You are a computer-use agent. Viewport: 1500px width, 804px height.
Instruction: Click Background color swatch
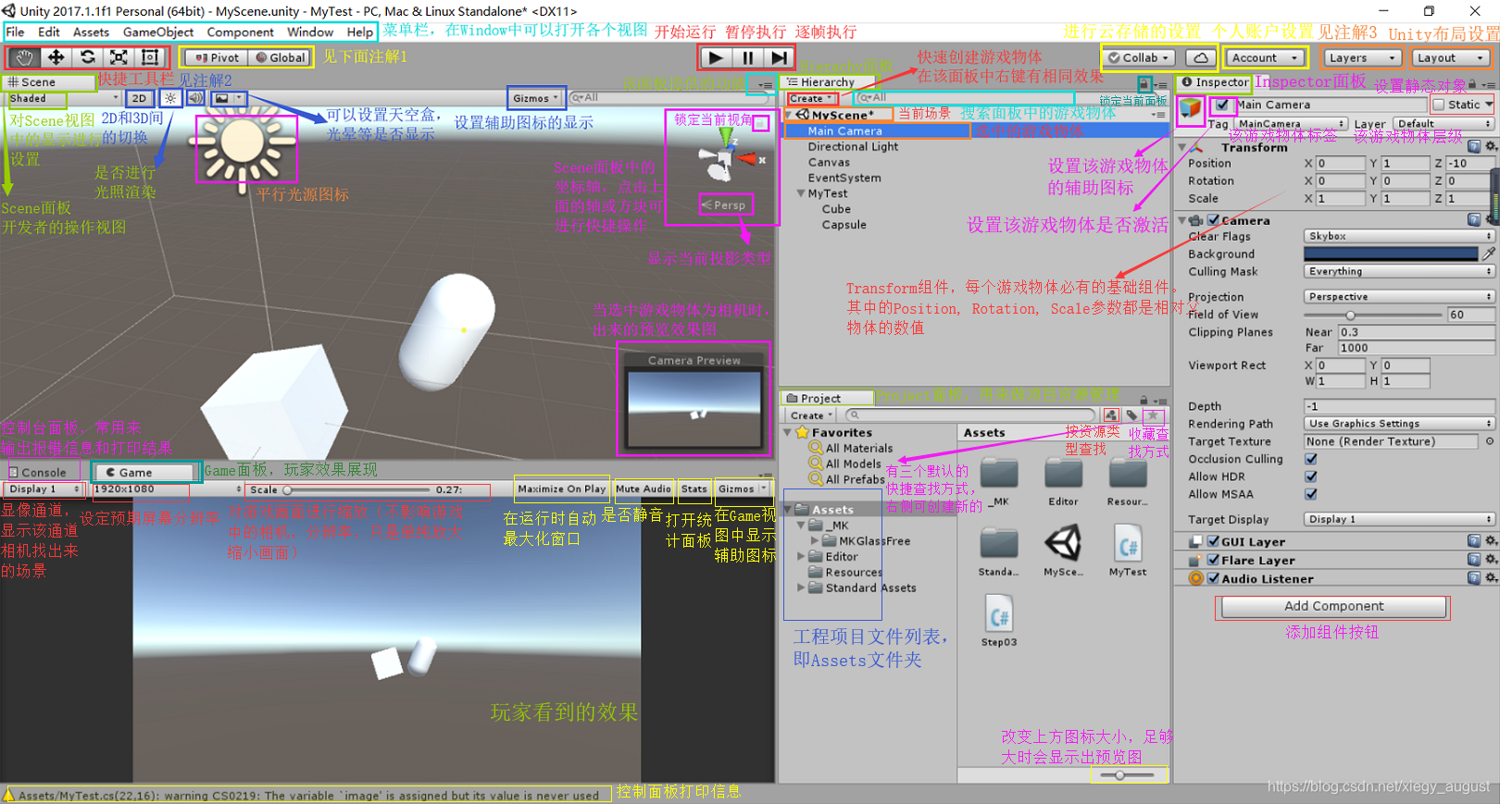[1391, 254]
